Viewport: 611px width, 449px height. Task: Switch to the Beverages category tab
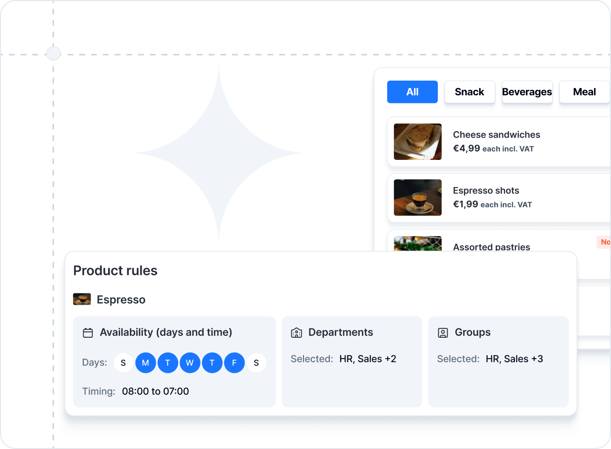(527, 92)
